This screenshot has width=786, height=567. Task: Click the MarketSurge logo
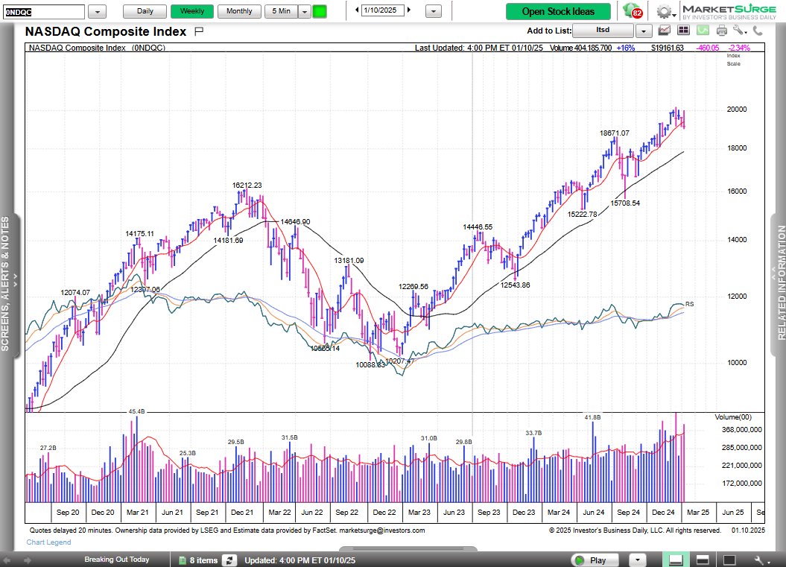point(729,12)
